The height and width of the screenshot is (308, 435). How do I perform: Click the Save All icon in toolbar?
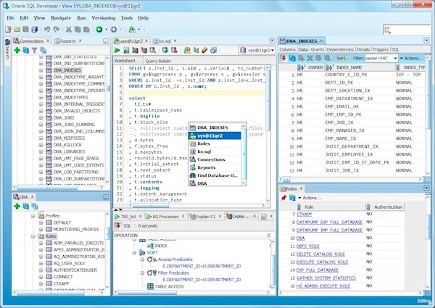point(35,29)
